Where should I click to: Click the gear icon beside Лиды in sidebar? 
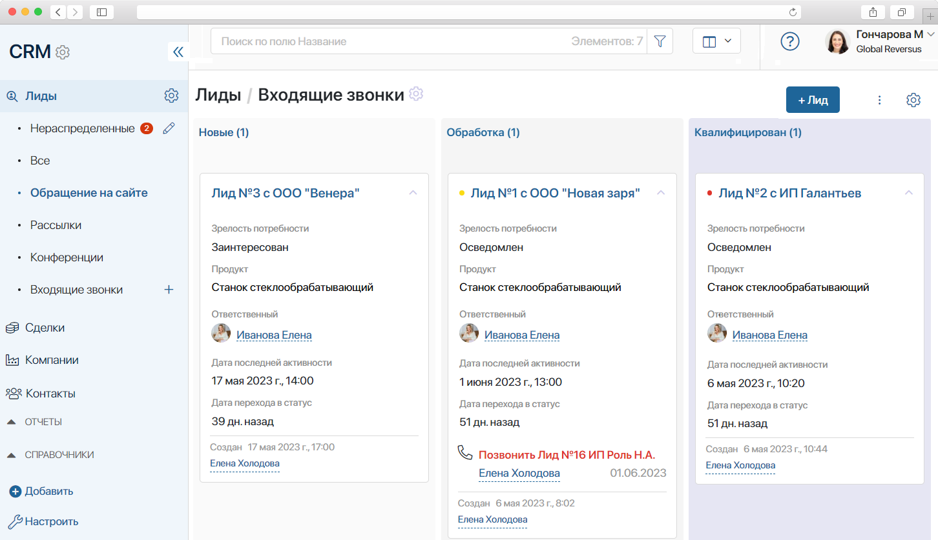171,96
